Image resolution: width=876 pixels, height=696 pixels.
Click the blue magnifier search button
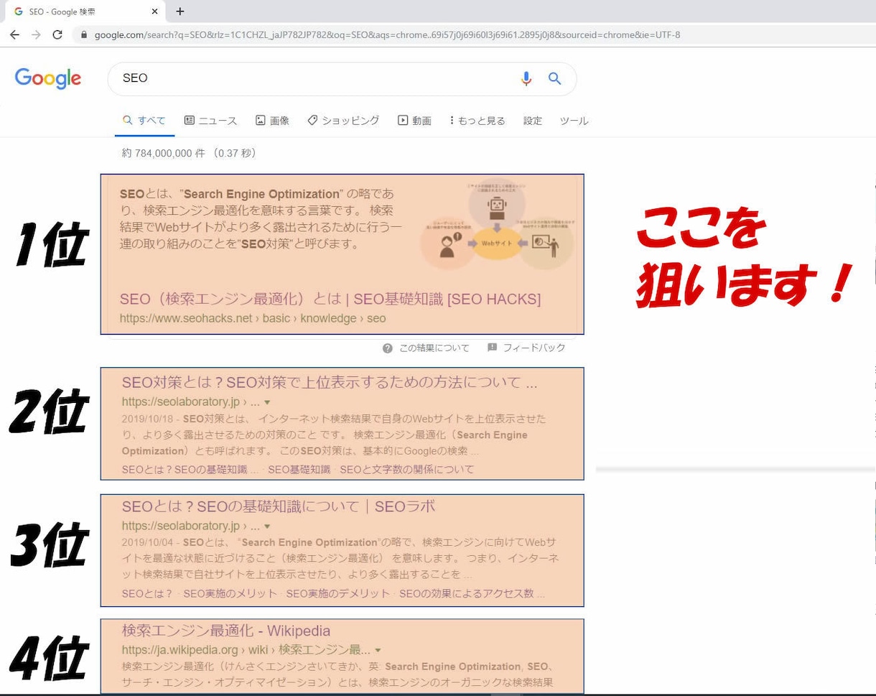pos(554,79)
